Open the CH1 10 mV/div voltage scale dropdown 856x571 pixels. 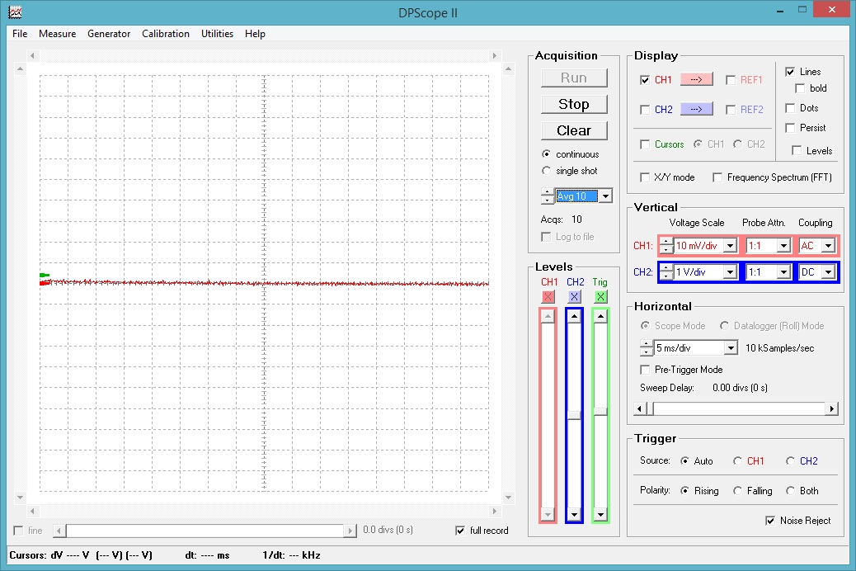731,246
